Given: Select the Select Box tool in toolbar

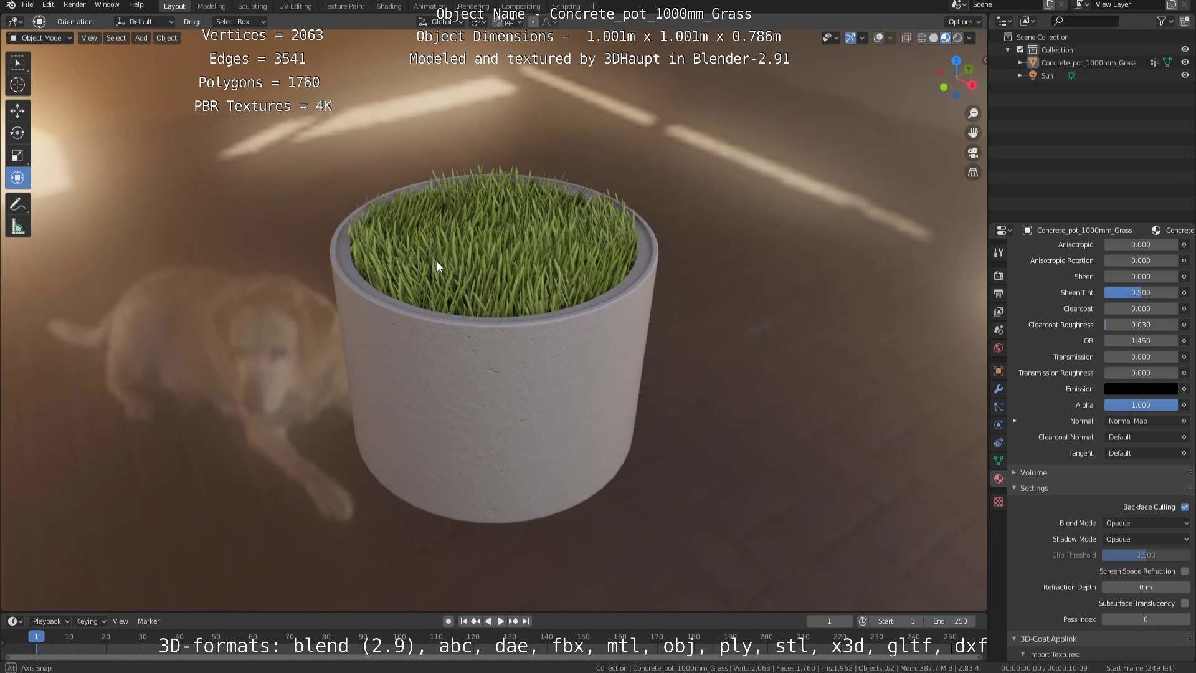Looking at the screenshot, I should tap(17, 62).
